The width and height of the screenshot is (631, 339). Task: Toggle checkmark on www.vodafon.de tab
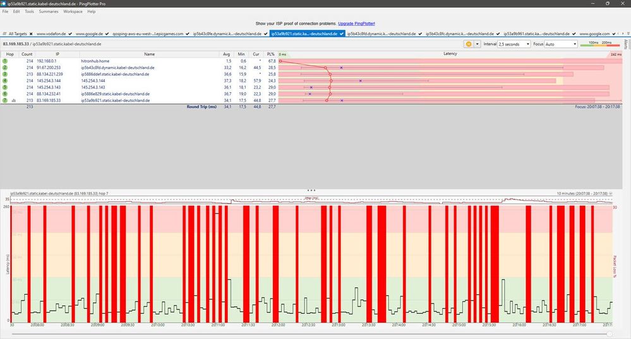click(69, 33)
